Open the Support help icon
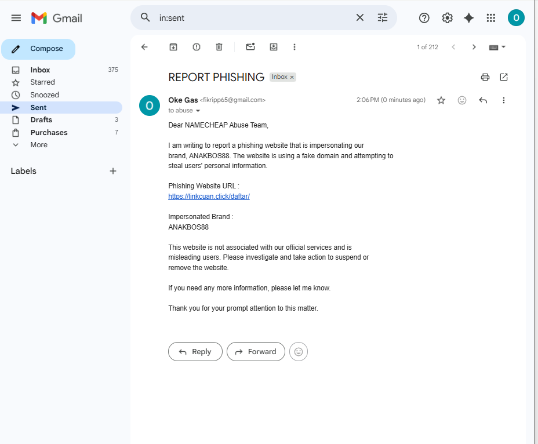 [424, 18]
